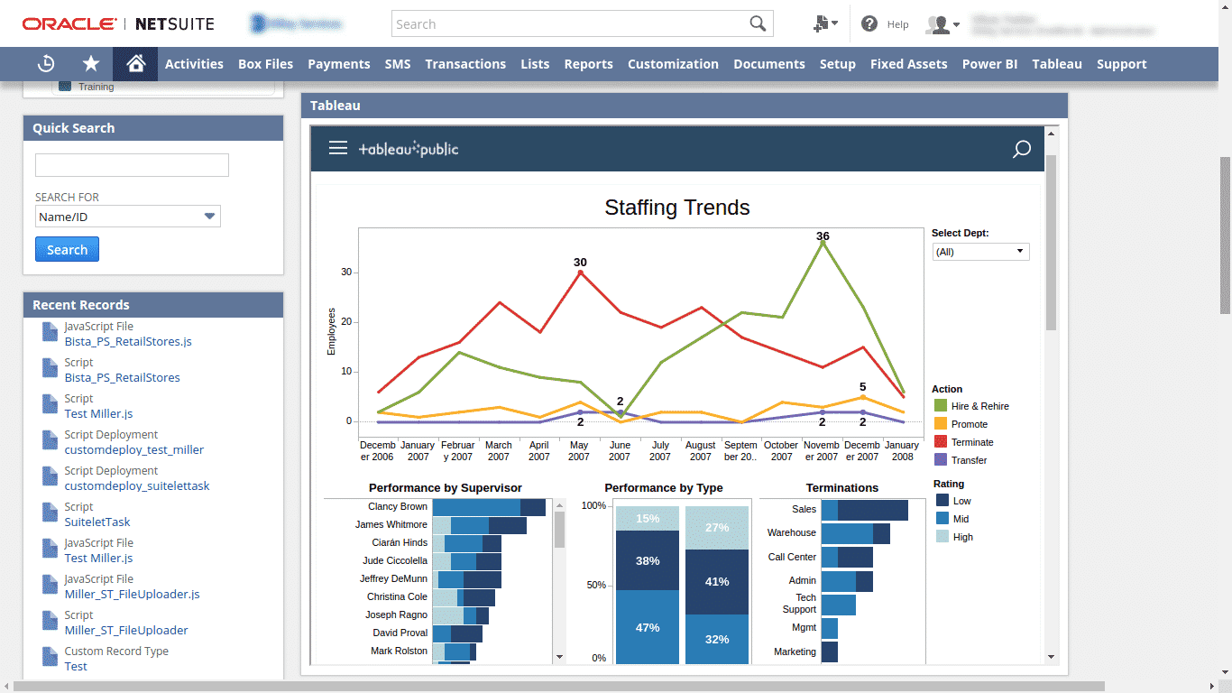Image resolution: width=1232 pixels, height=693 pixels.
Task: Open the Create New document icon in header
Action: pyautogui.click(x=823, y=23)
